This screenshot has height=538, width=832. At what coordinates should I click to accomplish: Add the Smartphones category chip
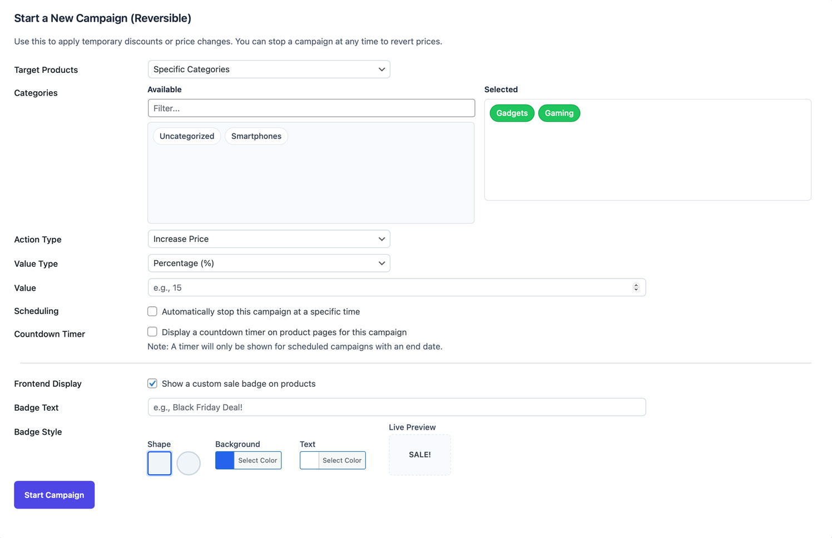tap(256, 136)
